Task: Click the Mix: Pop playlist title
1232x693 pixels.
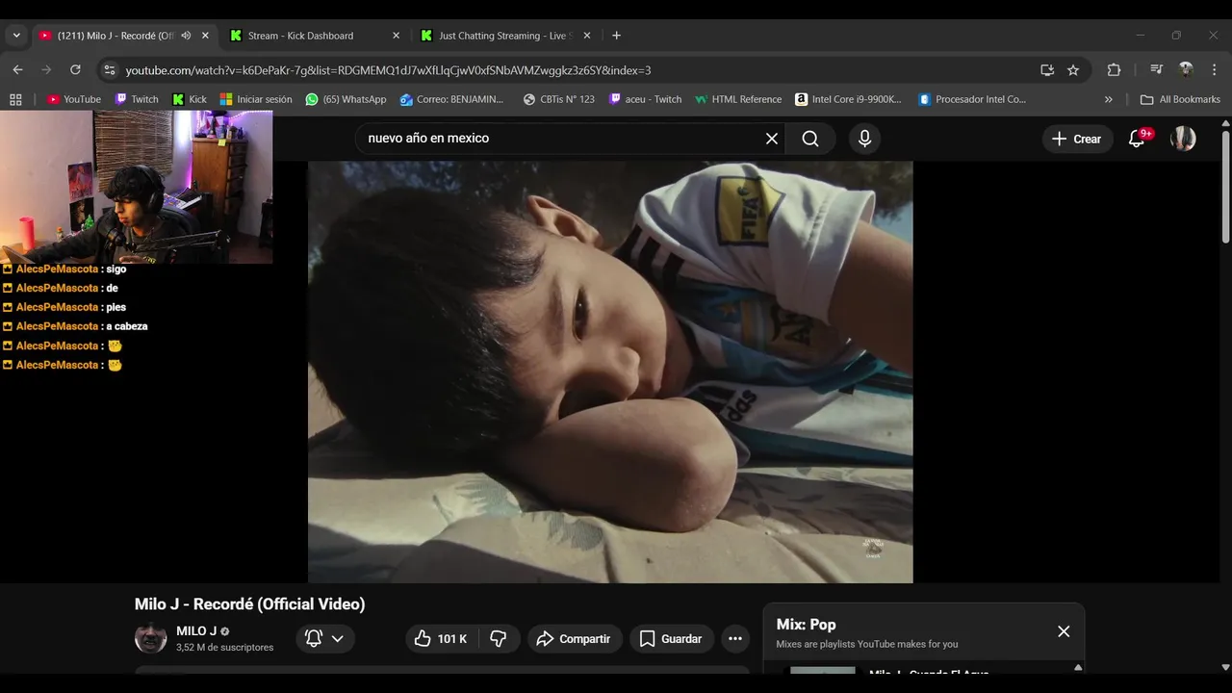Action: (807, 625)
